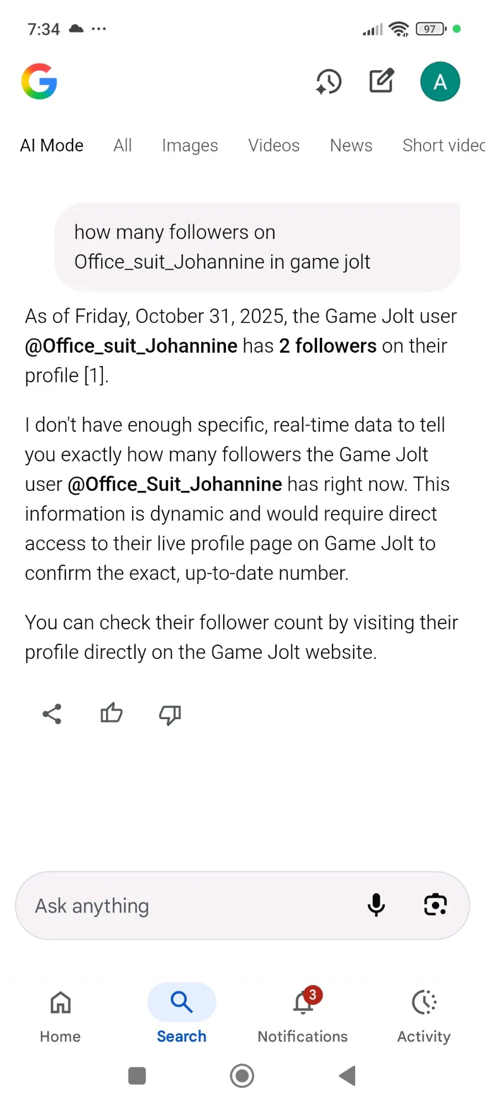Like the response with thumbs up
The image size is (485, 1105).
(111, 713)
